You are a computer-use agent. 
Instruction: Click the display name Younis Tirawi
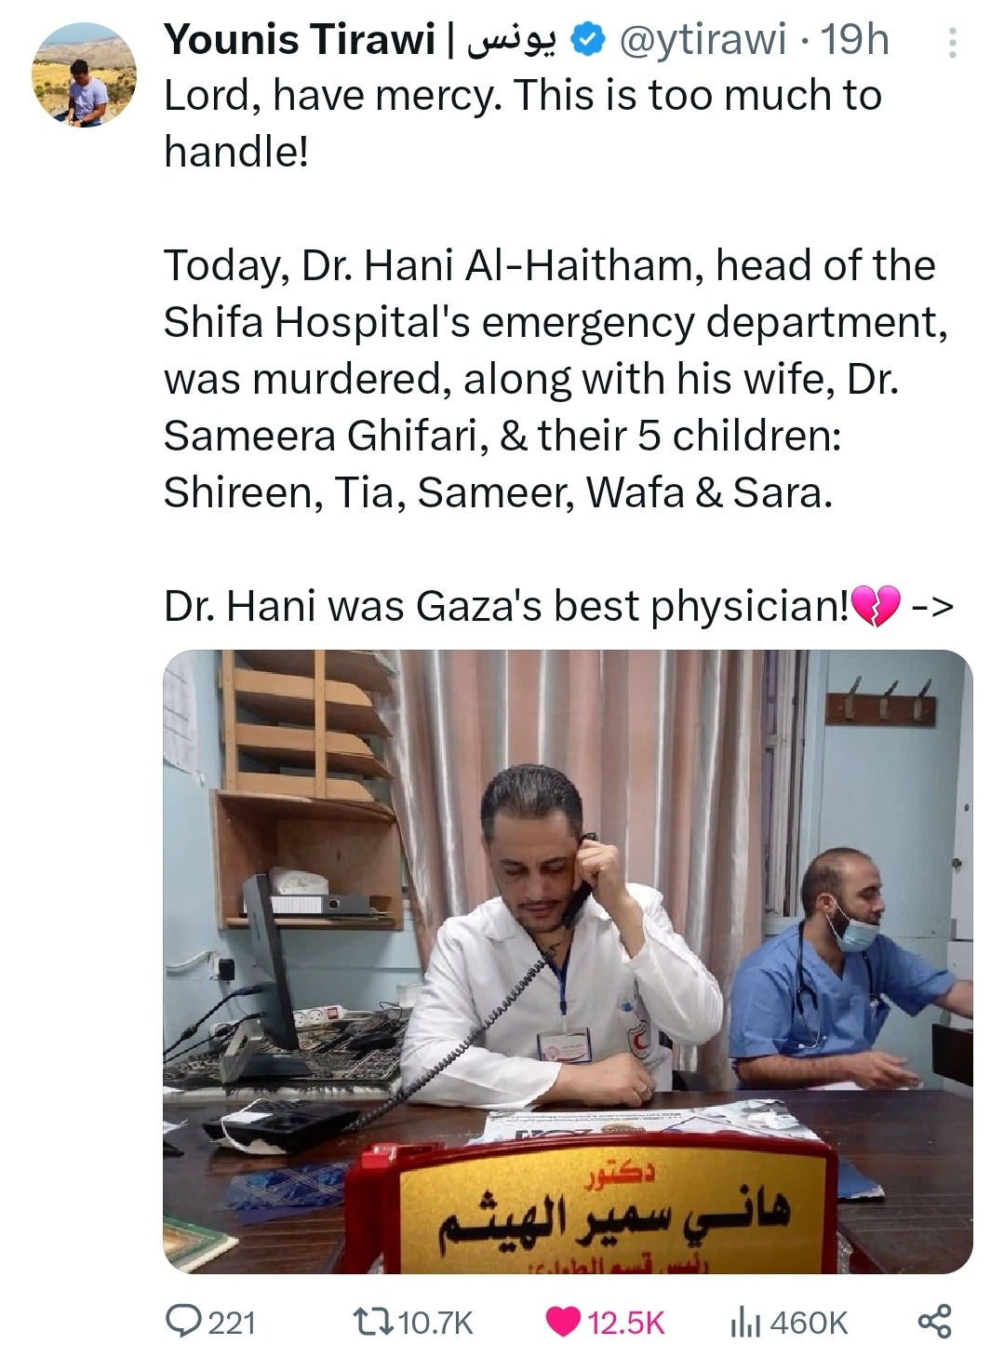tap(300, 40)
